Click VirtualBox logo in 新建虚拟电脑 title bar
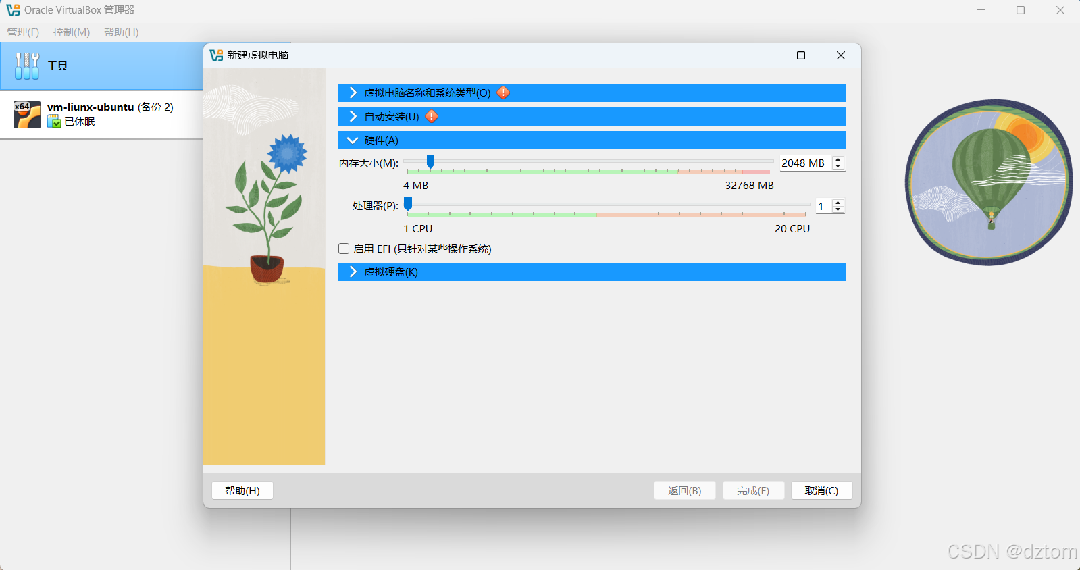The image size is (1080, 570). [x=216, y=55]
